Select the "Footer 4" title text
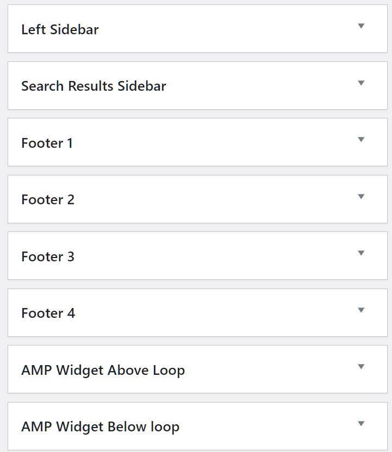This screenshot has width=392, height=452. [48, 313]
